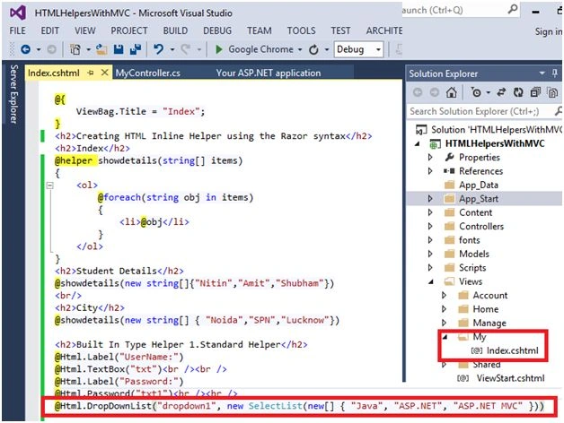The width and height of the screenshot is (564, 423).
Task: Click the Undo arrow icon
Action: tap(158, 48)
